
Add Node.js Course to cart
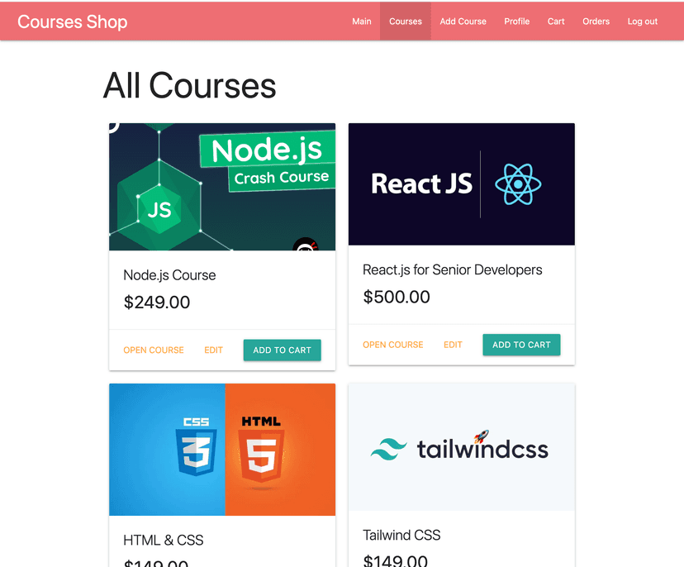click(282, 350)
